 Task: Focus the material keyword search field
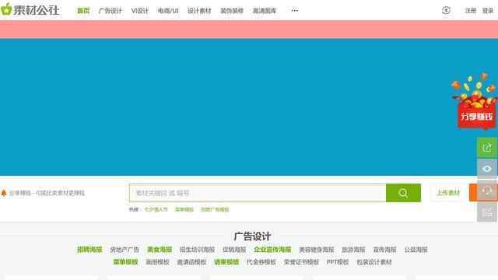click(258, 193)
